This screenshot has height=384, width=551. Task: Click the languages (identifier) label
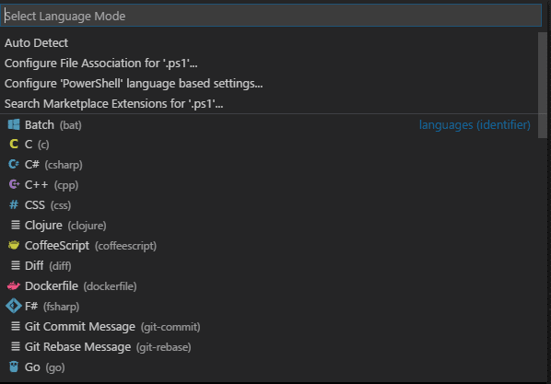click(x=475, y=124)
